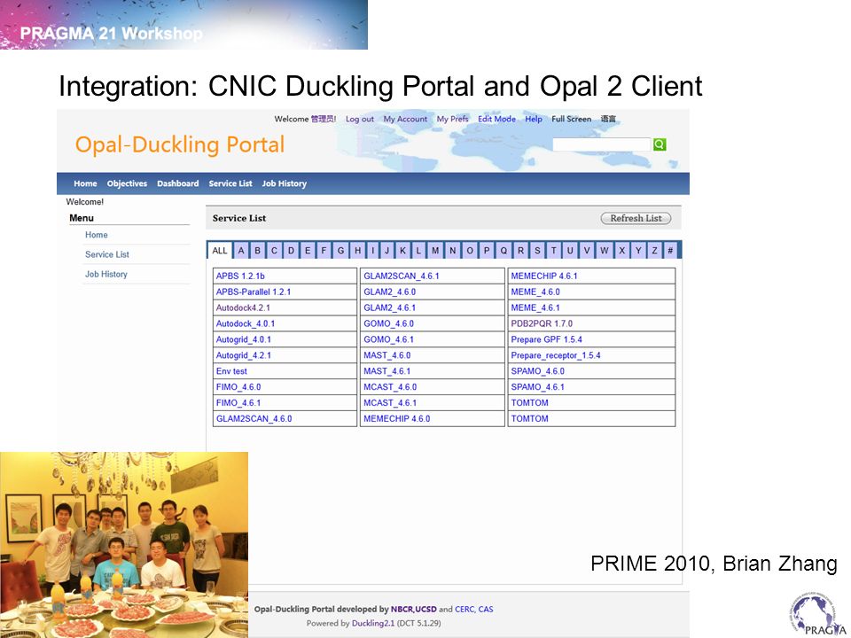Select the S alphabet filter tab
Screen dimensions: 851x638
click(x=537, y=250)
